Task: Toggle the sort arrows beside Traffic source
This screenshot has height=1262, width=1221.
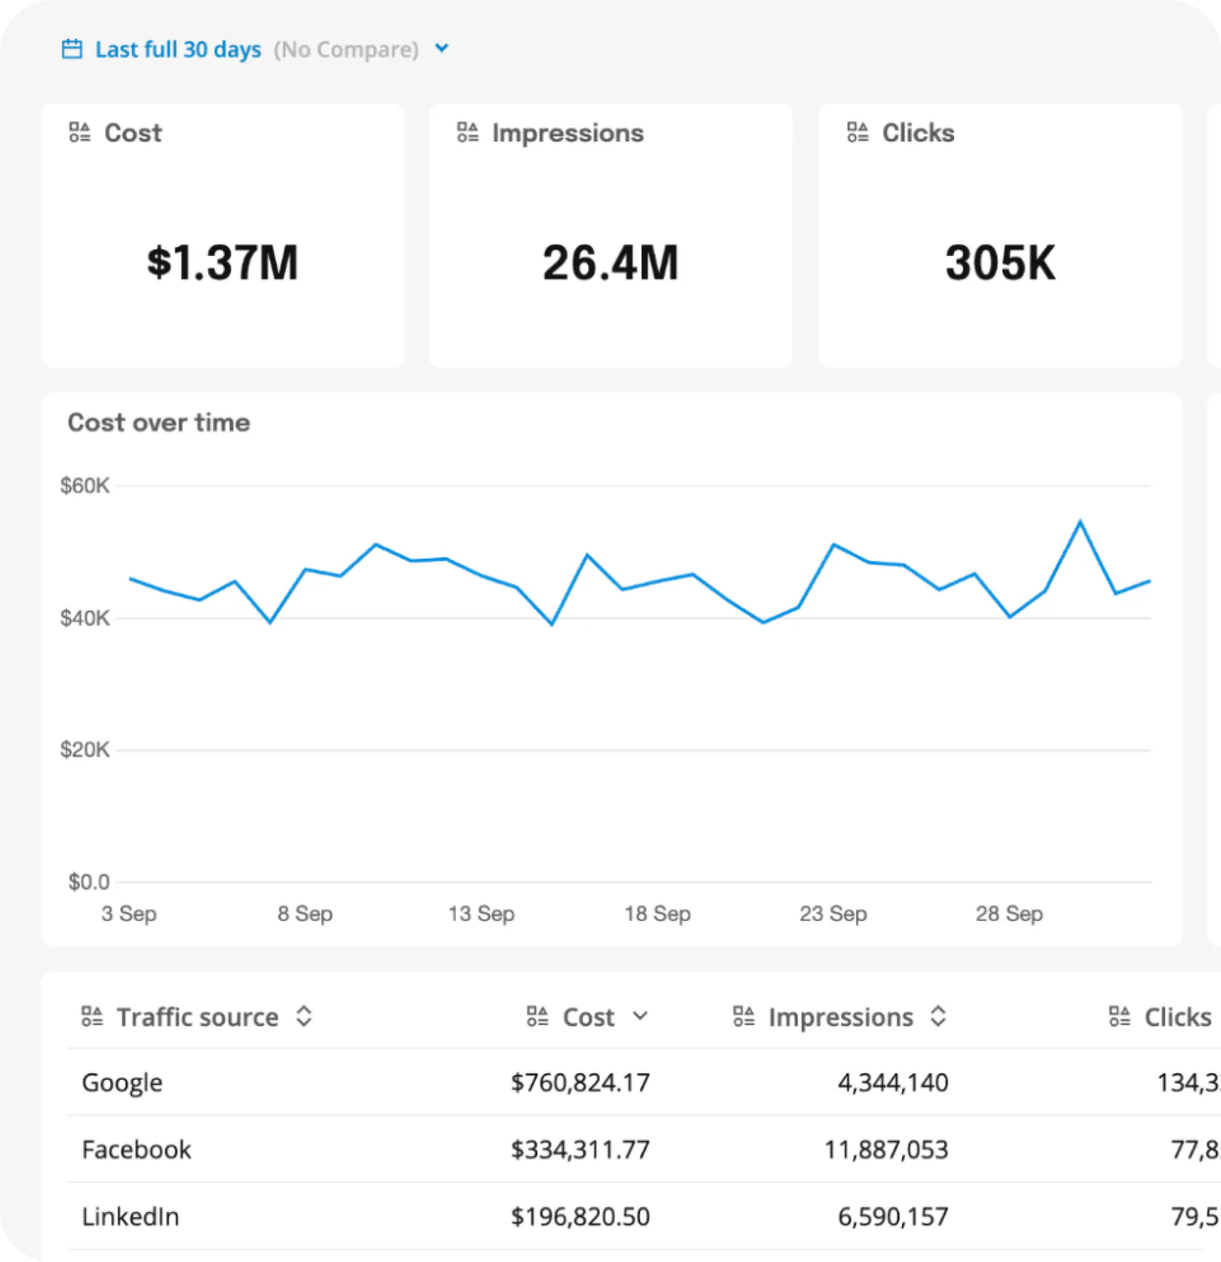Action: (x=304, y=1016)
